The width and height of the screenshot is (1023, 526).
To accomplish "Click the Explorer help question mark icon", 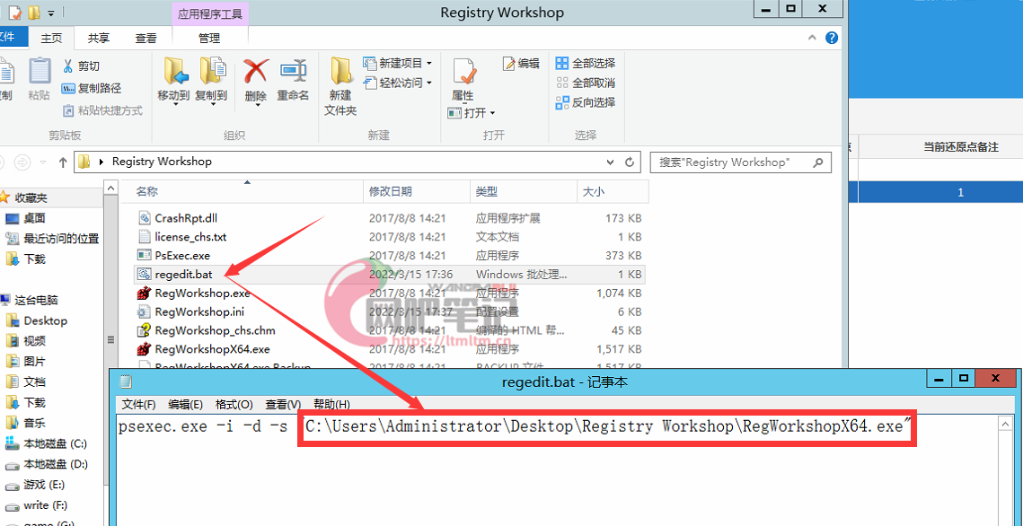I will 831,38.
